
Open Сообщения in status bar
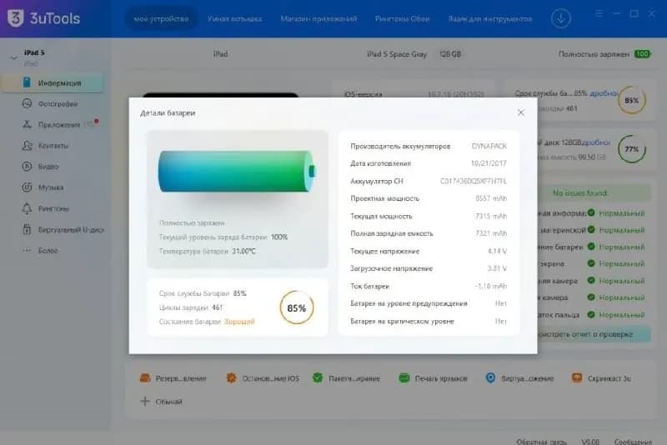click(633, 442)
